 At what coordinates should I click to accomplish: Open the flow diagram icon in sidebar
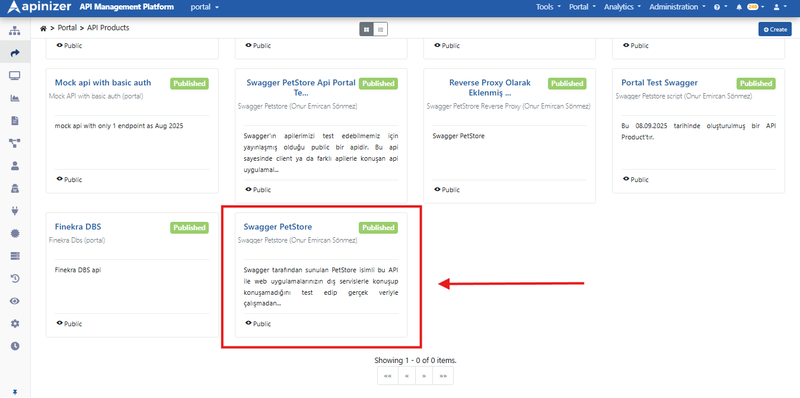click(15, 143)
